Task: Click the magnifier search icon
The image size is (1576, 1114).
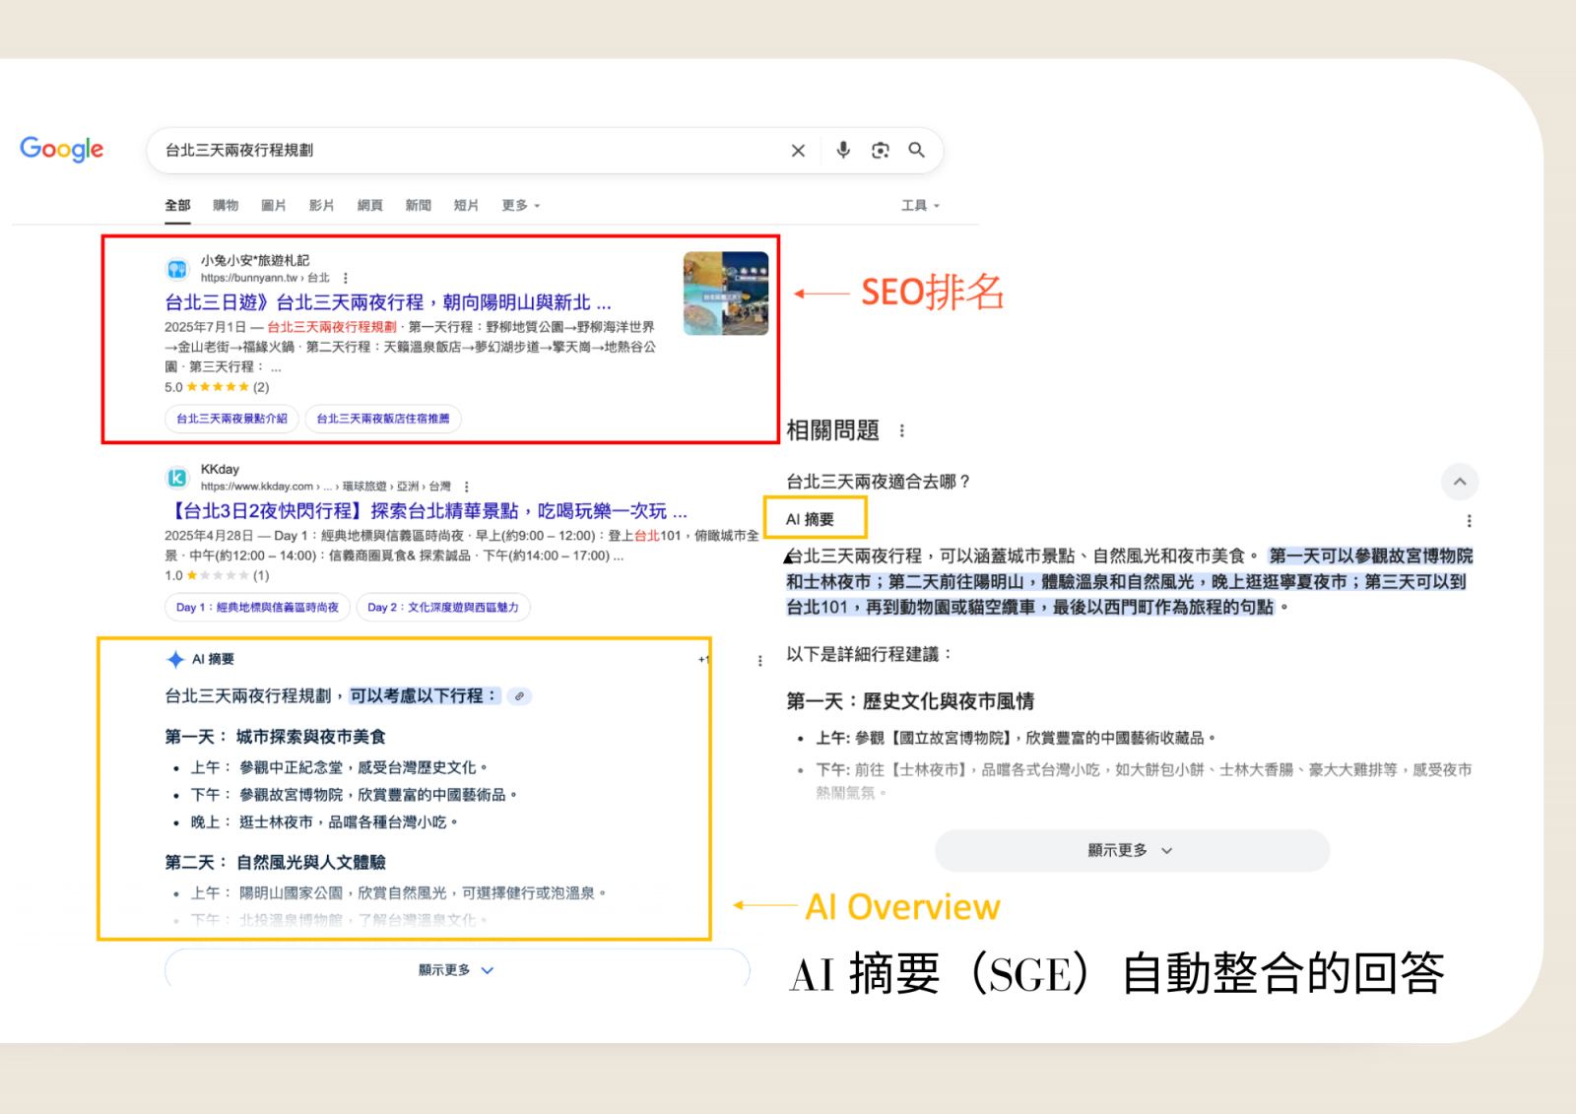Action: (x=916, y=150)
